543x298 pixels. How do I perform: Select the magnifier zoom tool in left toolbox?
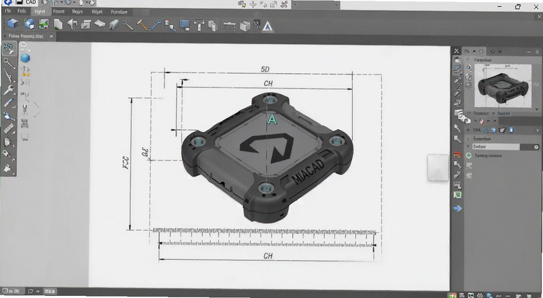(x=8, y=63)
